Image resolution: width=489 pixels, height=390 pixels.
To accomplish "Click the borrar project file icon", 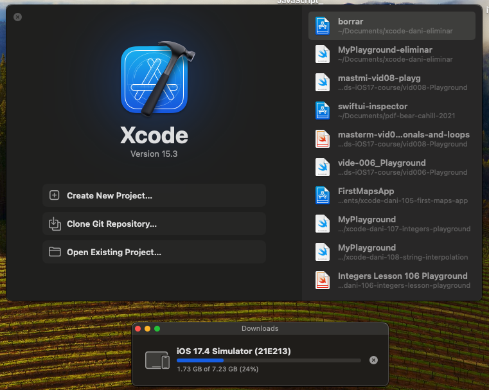I will [x=323, y=26].
